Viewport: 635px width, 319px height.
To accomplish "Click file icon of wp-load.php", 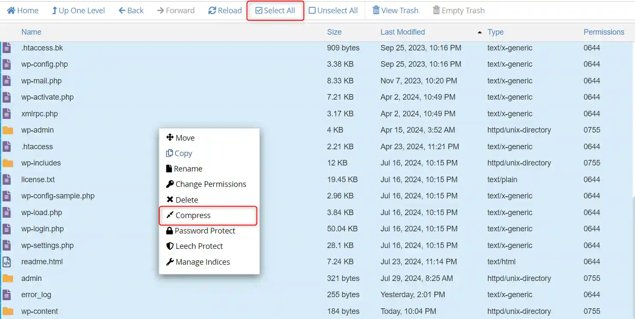I will pos(7,213).
